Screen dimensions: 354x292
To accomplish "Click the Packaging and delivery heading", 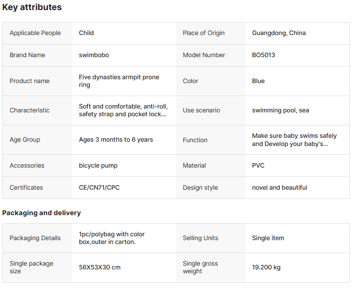I will click(41, 213).
